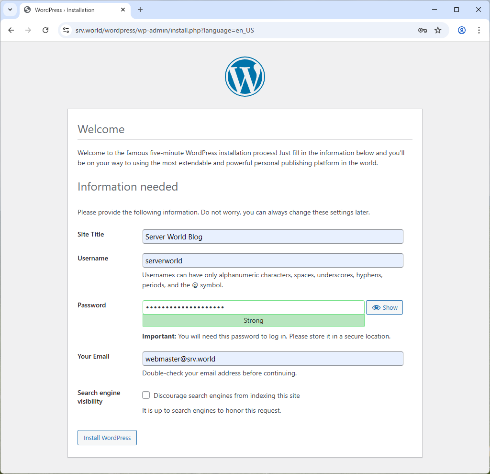Expand the tab list arrow at top left
490x474 pixels.
click(x=10, y=10)
